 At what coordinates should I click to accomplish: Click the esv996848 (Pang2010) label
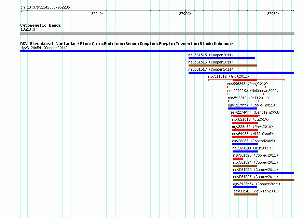coord(247,84)
